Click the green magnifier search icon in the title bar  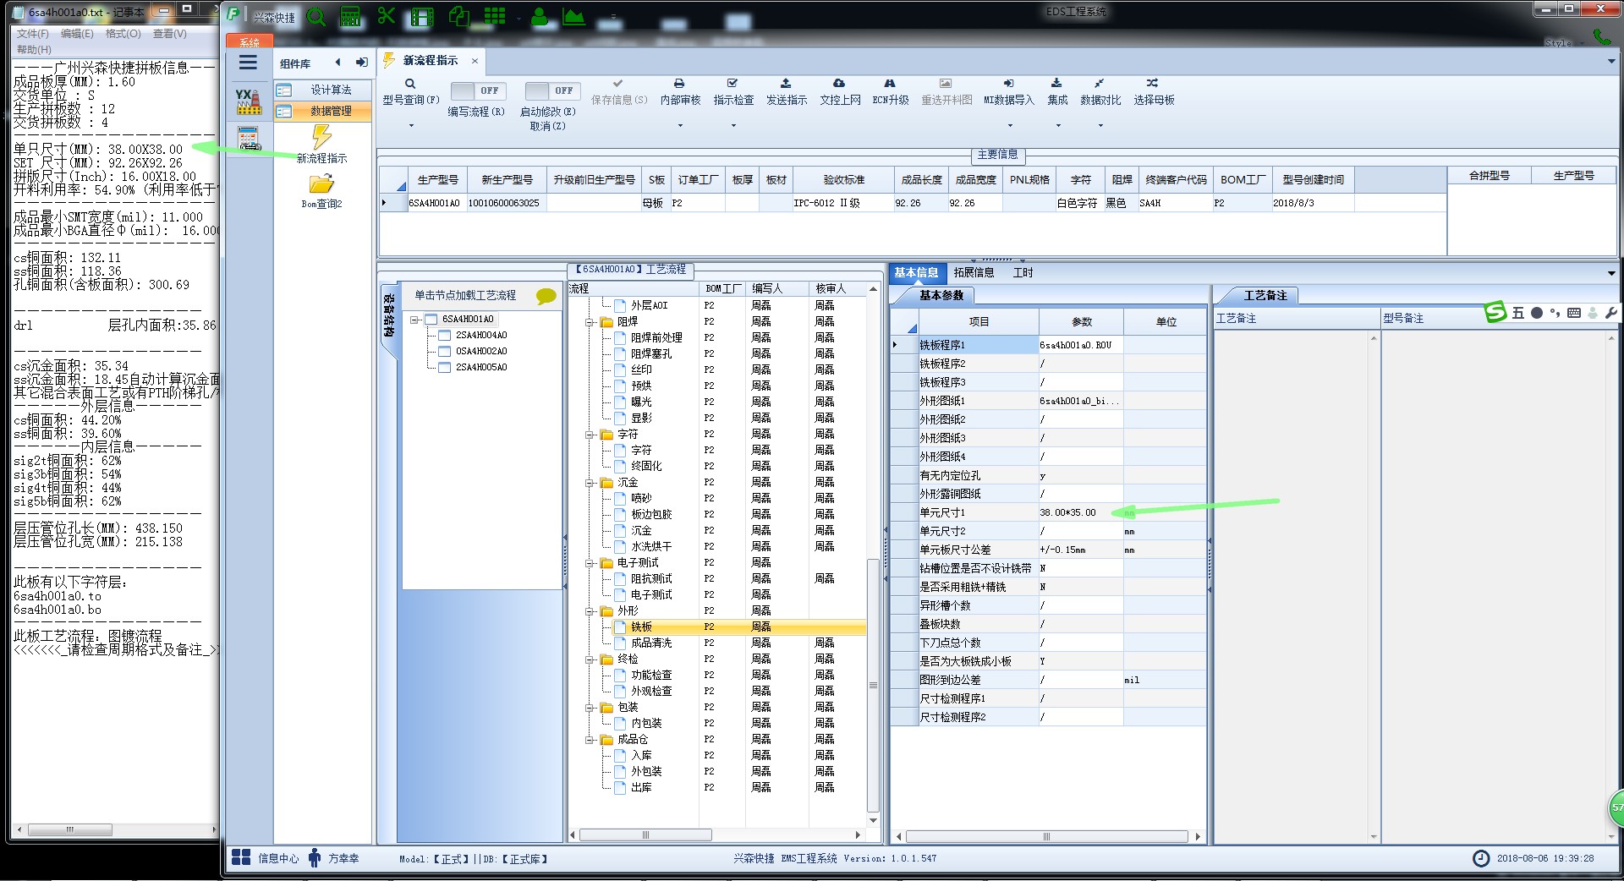tap(316, 16)
